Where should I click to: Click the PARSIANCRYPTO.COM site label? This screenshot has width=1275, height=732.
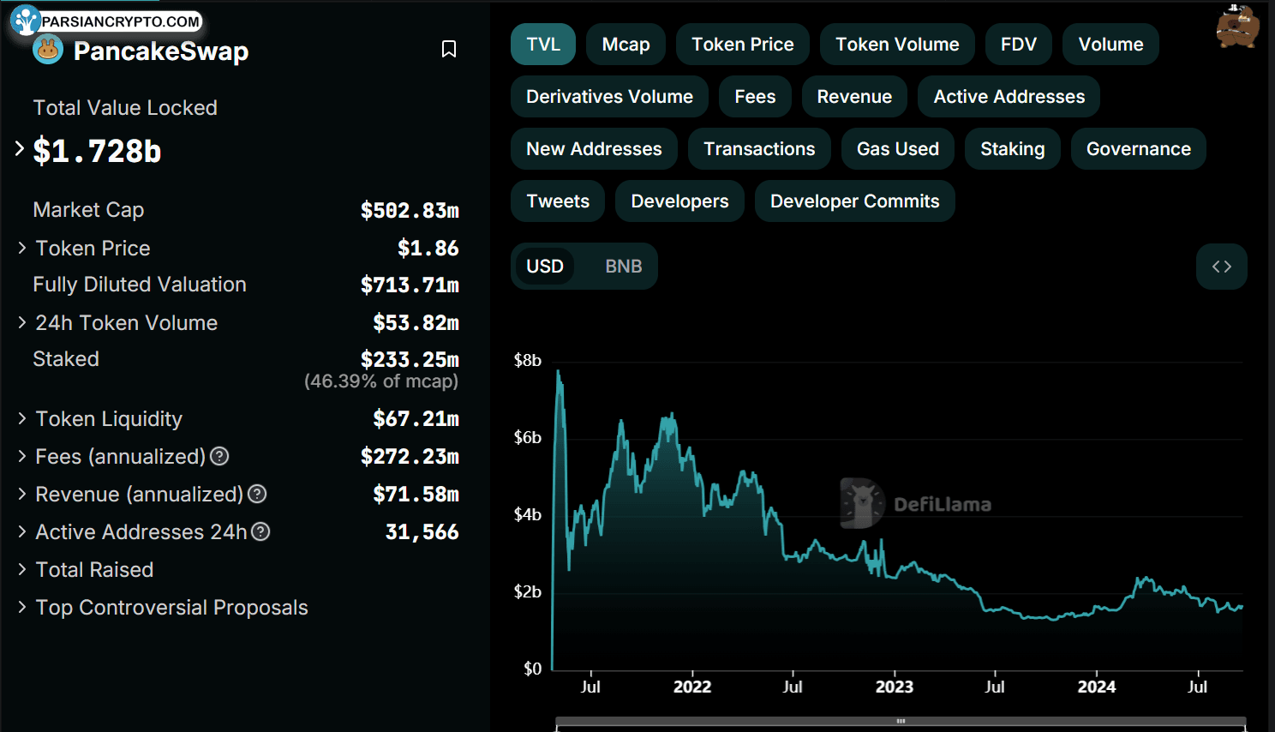coord(121,21)
